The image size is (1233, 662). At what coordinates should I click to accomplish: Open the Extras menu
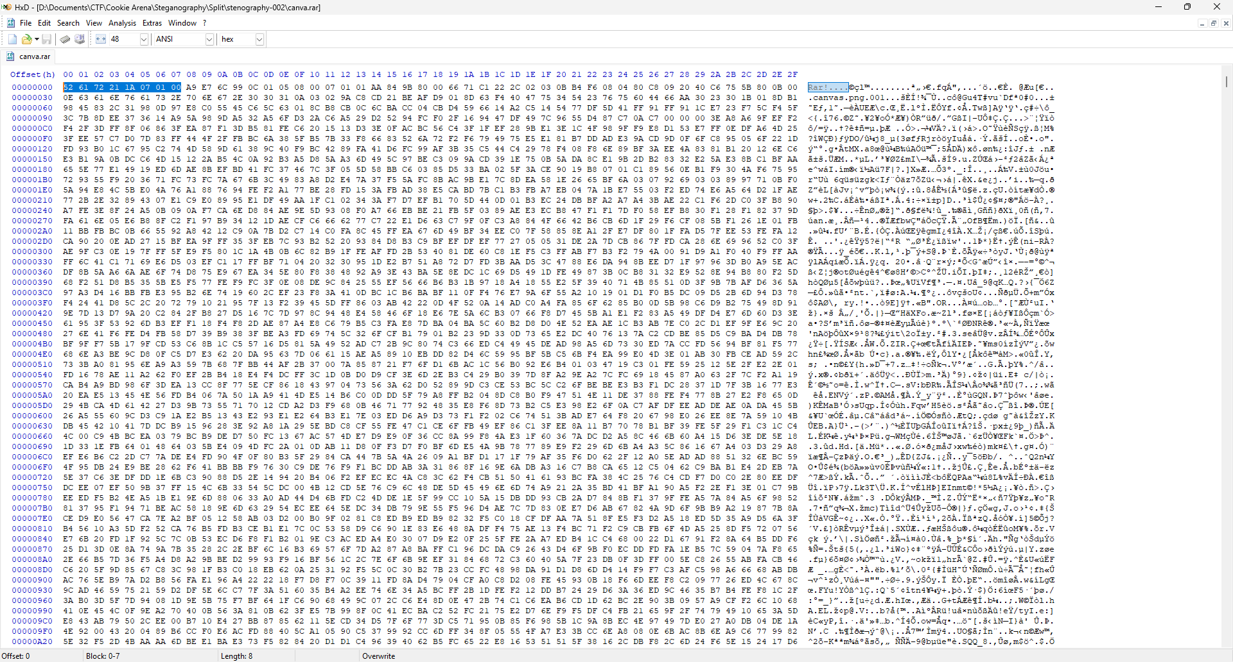tap(152, 23)
